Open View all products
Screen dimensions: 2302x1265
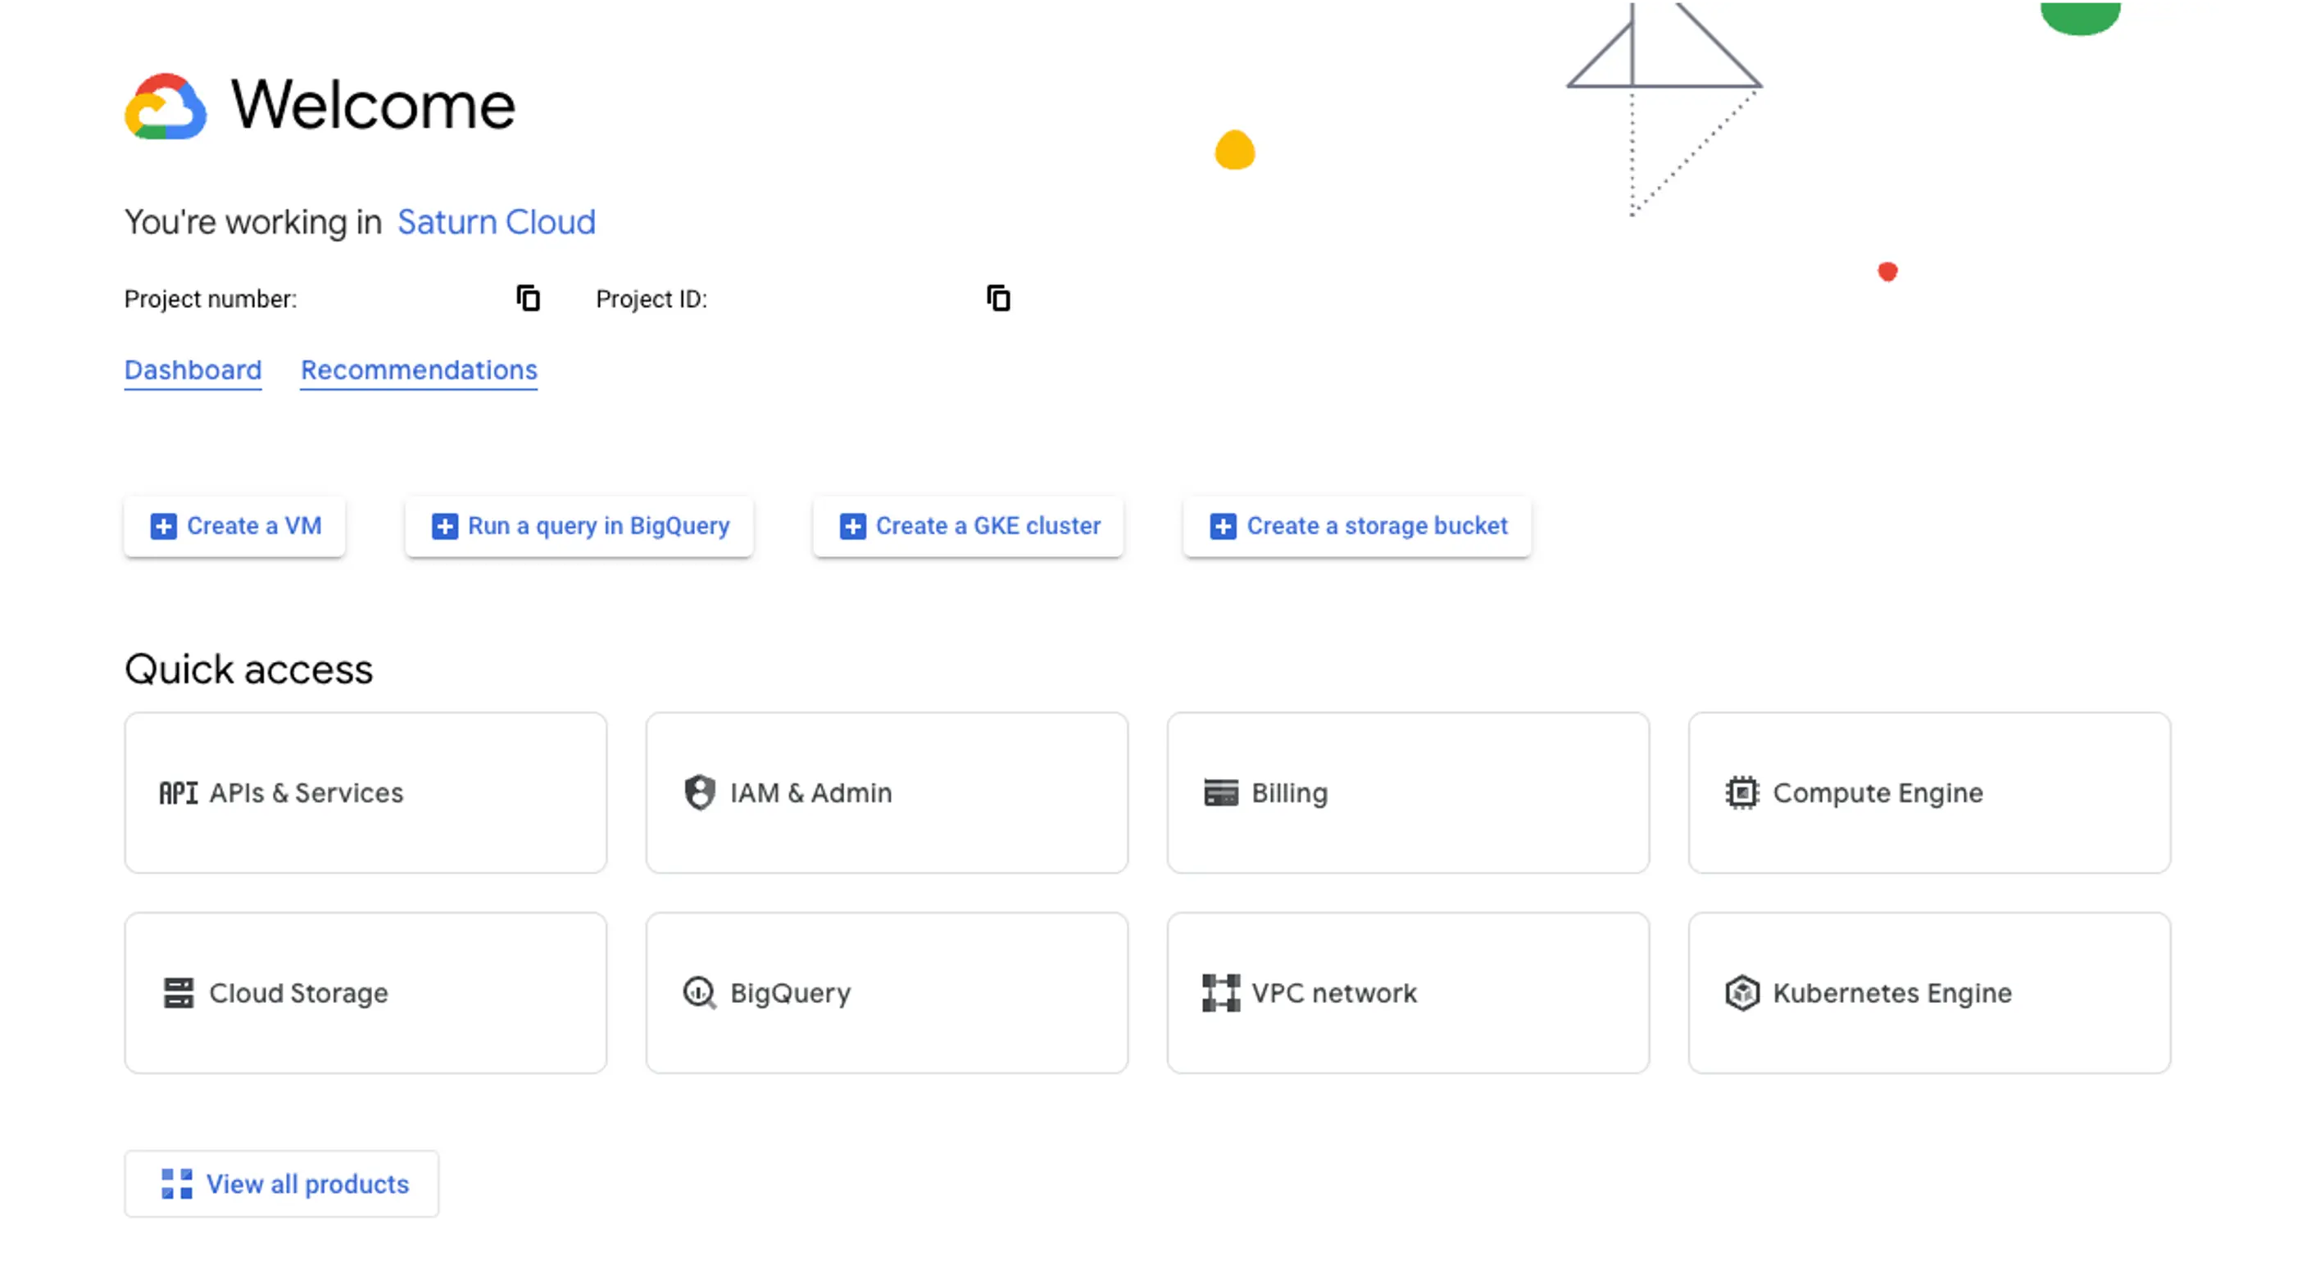tap(281, 1184)
